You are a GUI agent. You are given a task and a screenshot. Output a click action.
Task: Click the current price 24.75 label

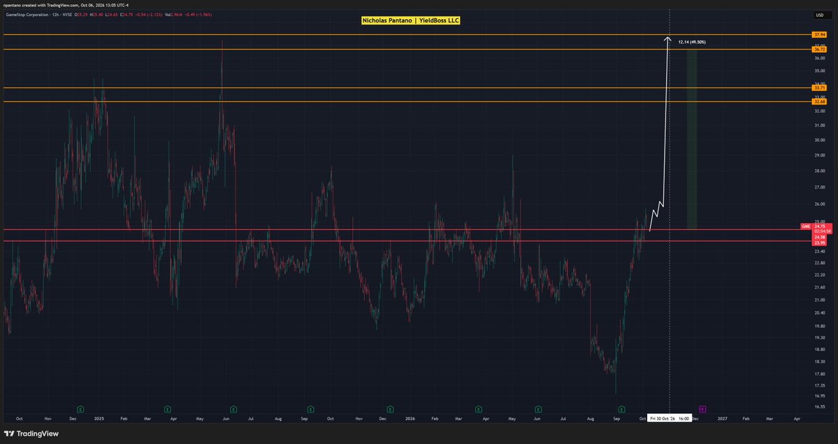coord(821,227)
